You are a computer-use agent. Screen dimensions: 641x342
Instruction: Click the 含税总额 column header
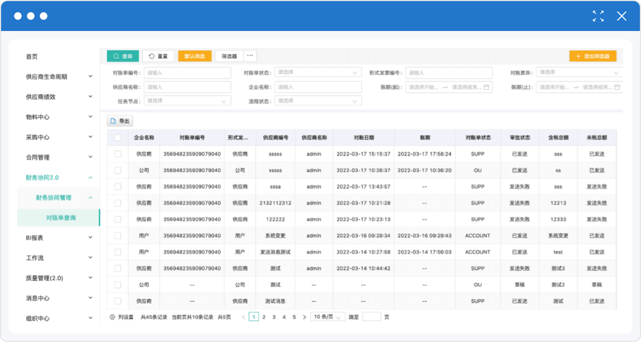point(558,137)
